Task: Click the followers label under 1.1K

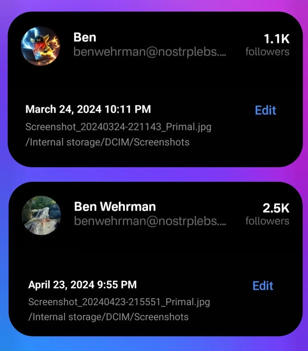Action: [267, 52]
